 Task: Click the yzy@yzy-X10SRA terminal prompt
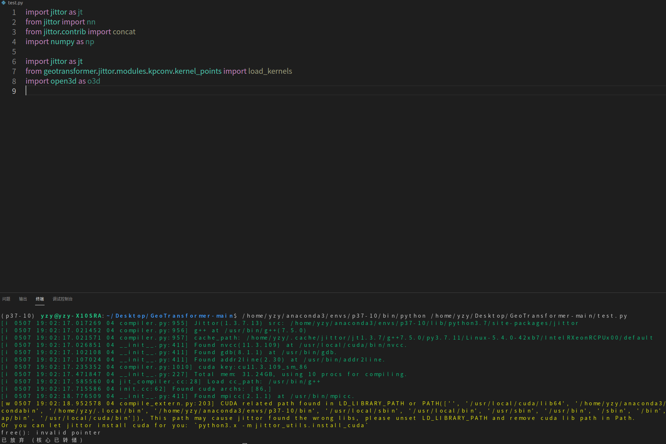[71, 316]
